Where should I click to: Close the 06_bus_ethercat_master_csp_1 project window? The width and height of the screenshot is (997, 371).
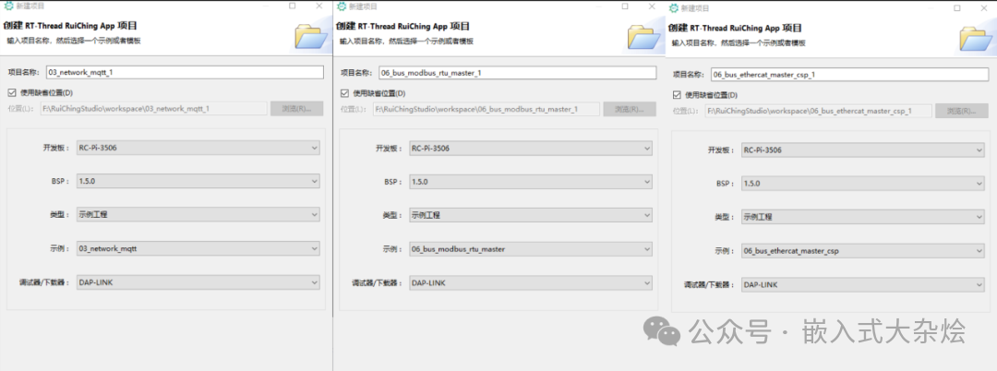click(984, 7)
